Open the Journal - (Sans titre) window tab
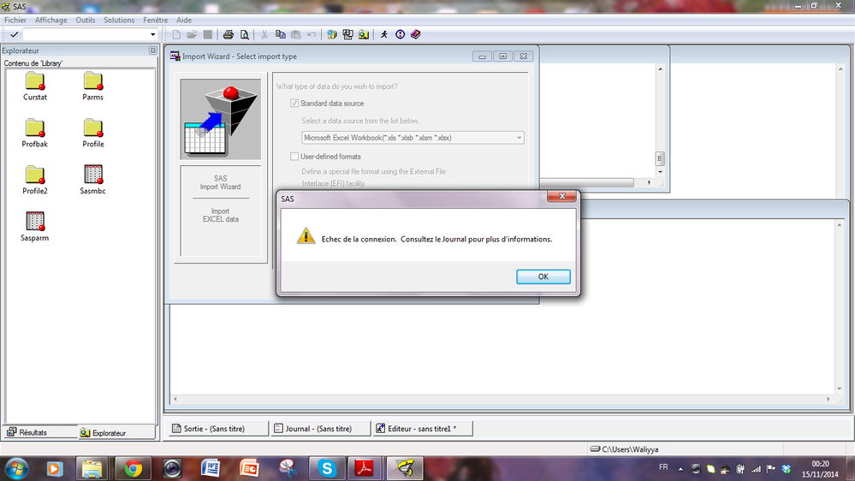This screenshot has height=481, width=855. (x=319, y=429)
